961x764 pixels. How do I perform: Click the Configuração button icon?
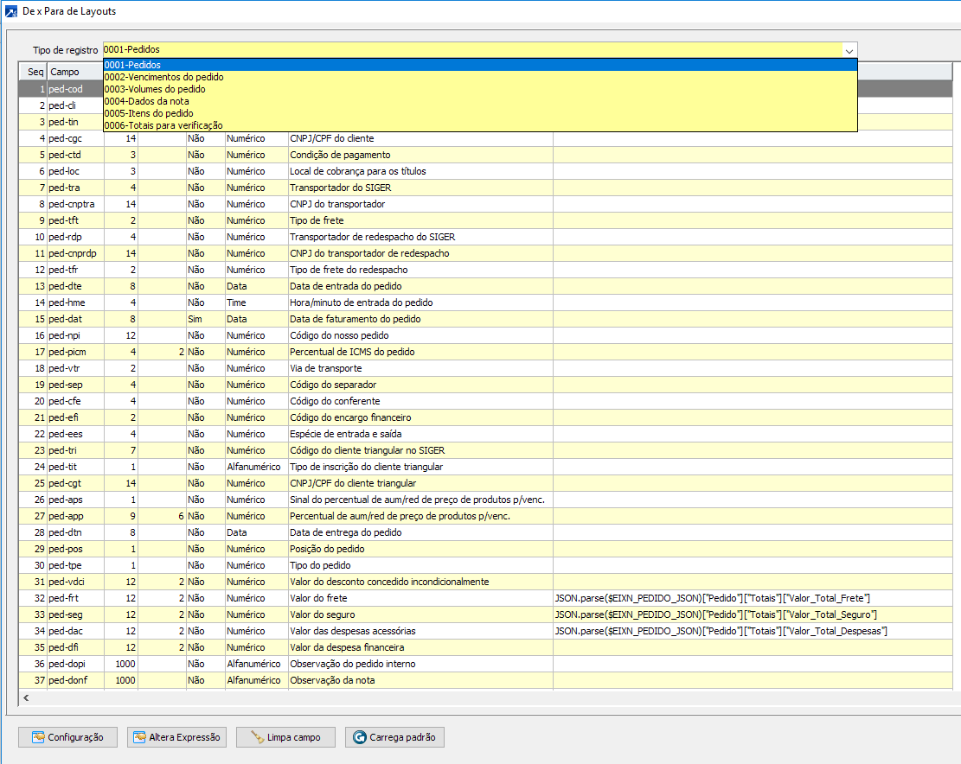point(37,737)
